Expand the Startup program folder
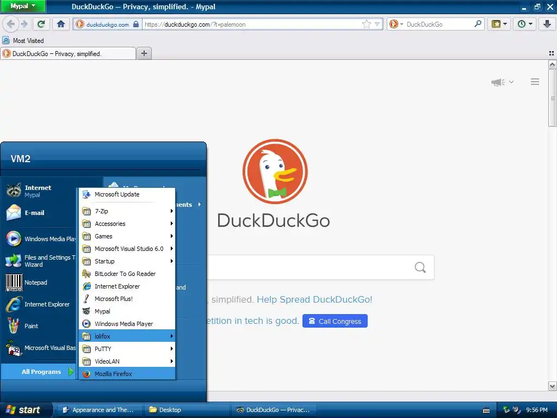557x418 pixels. (x=127, y=261)
